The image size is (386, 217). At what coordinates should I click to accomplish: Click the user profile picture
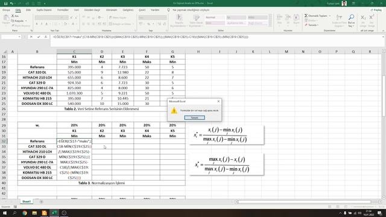(344, 4)
